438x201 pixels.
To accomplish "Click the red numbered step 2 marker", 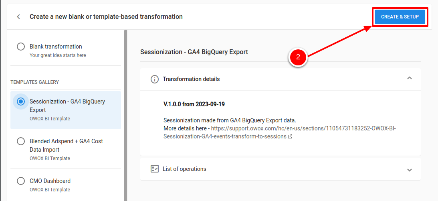I will [x=298, y=57].
